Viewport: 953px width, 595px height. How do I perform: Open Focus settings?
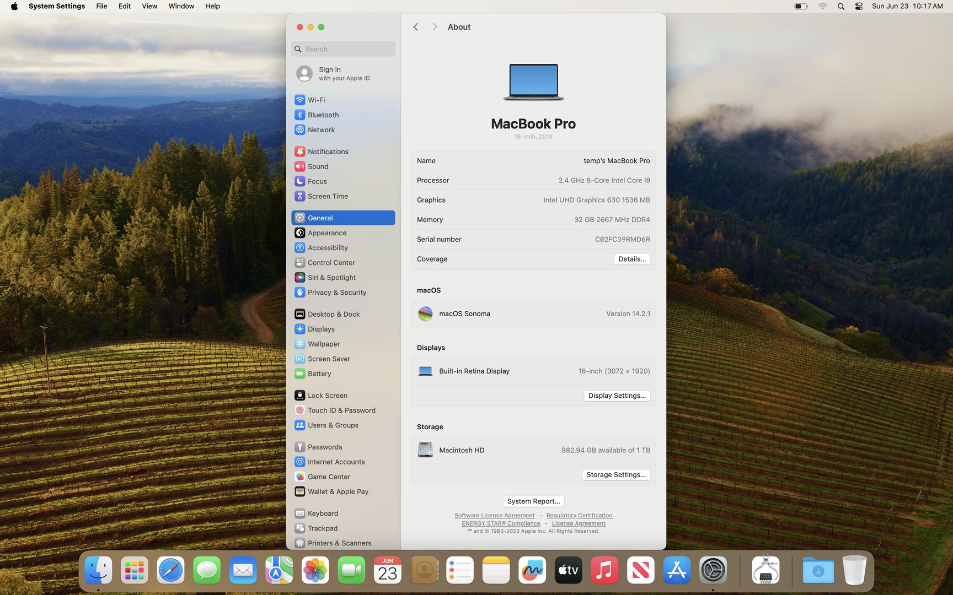point(343,181)
